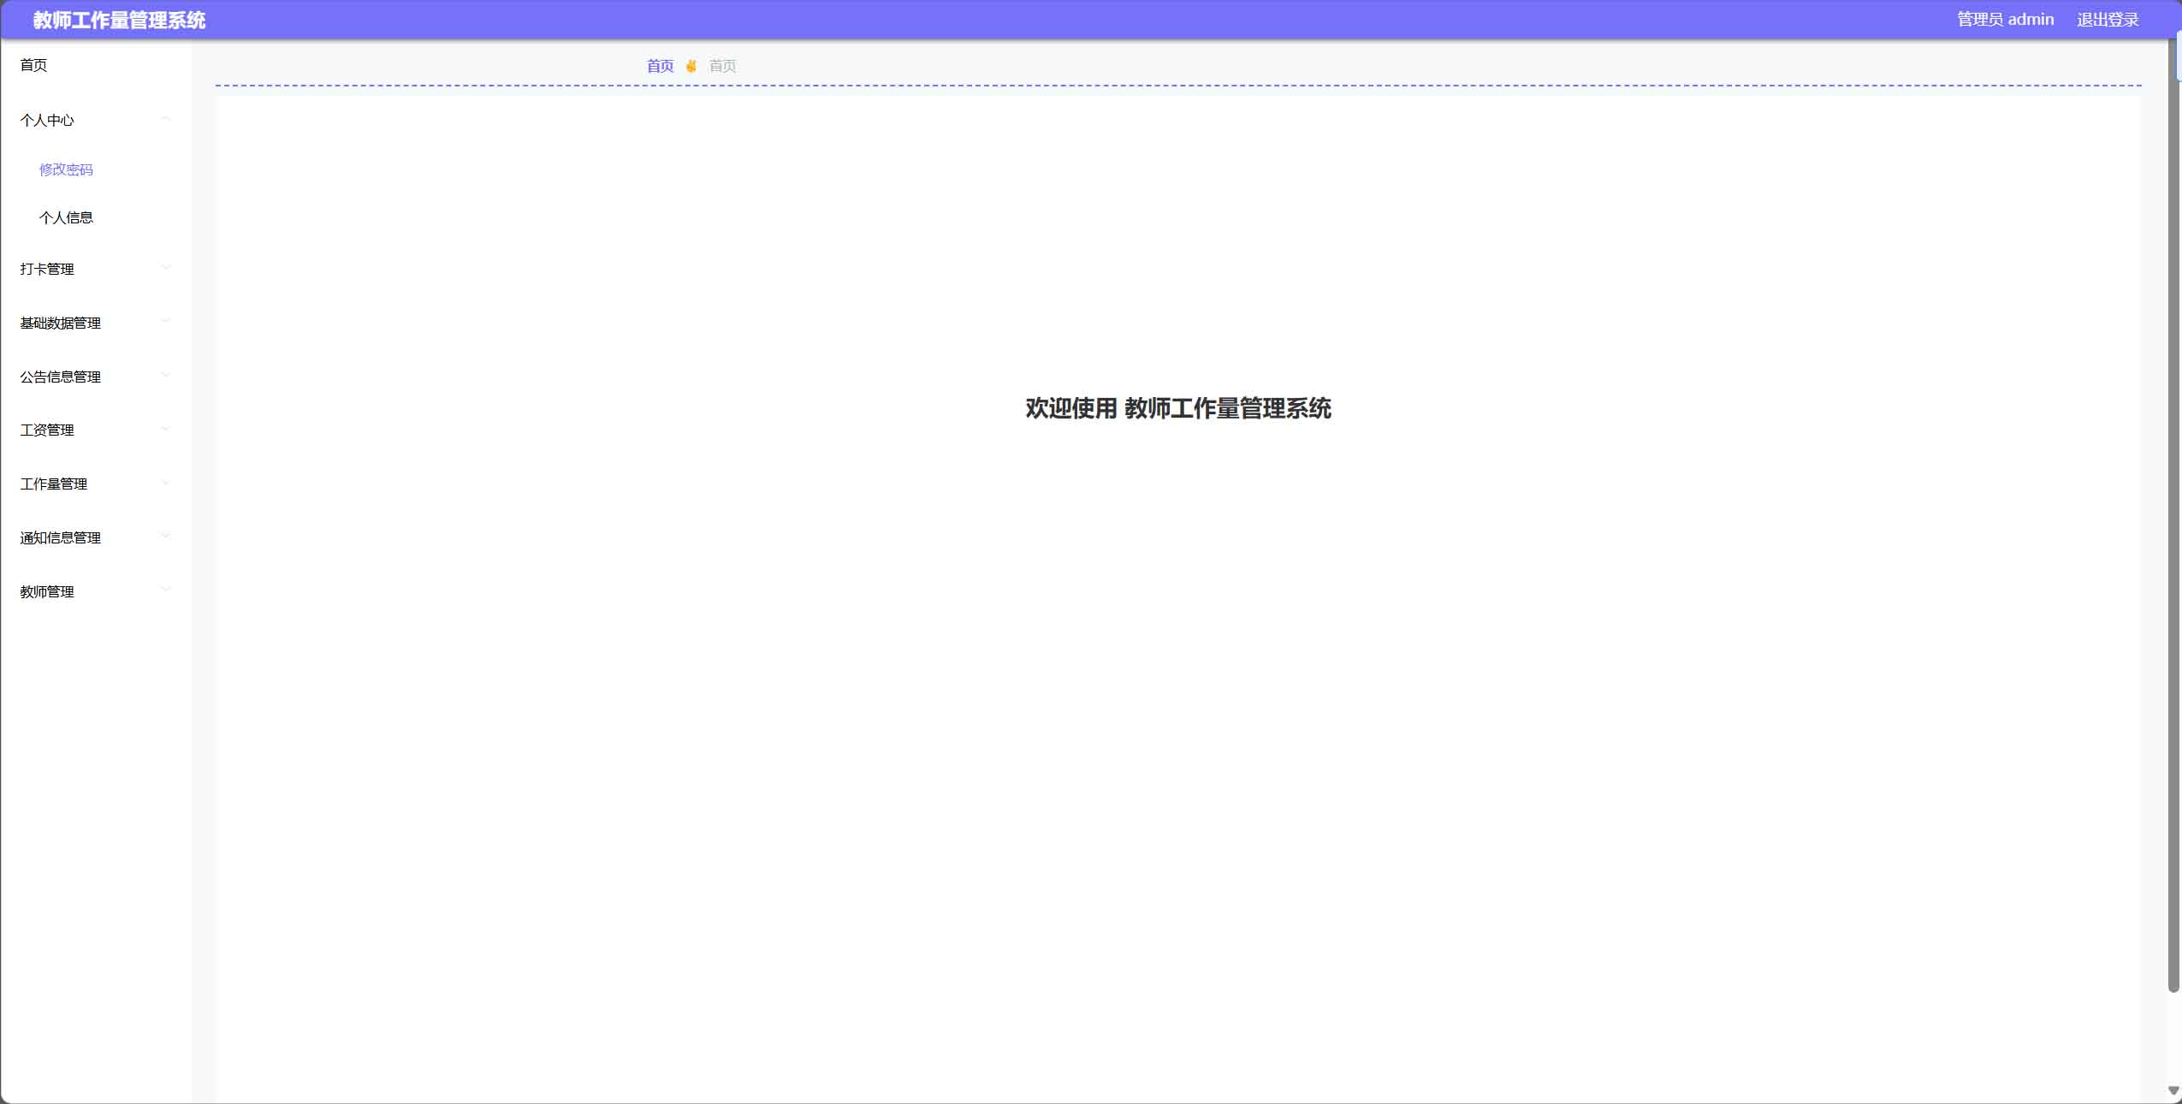Click 退出登录 to log out
2182x1104 pixels.
2108,20
